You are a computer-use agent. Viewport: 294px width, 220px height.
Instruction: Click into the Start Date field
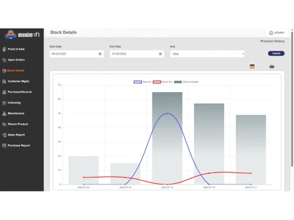point(76,54)
